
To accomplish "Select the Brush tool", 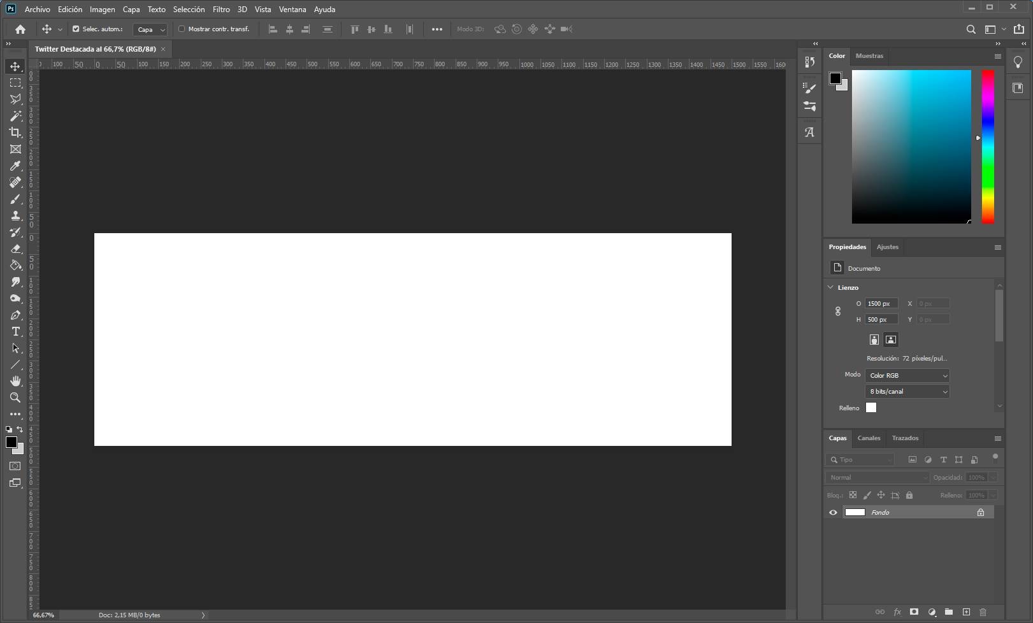I will coord(15,199).
